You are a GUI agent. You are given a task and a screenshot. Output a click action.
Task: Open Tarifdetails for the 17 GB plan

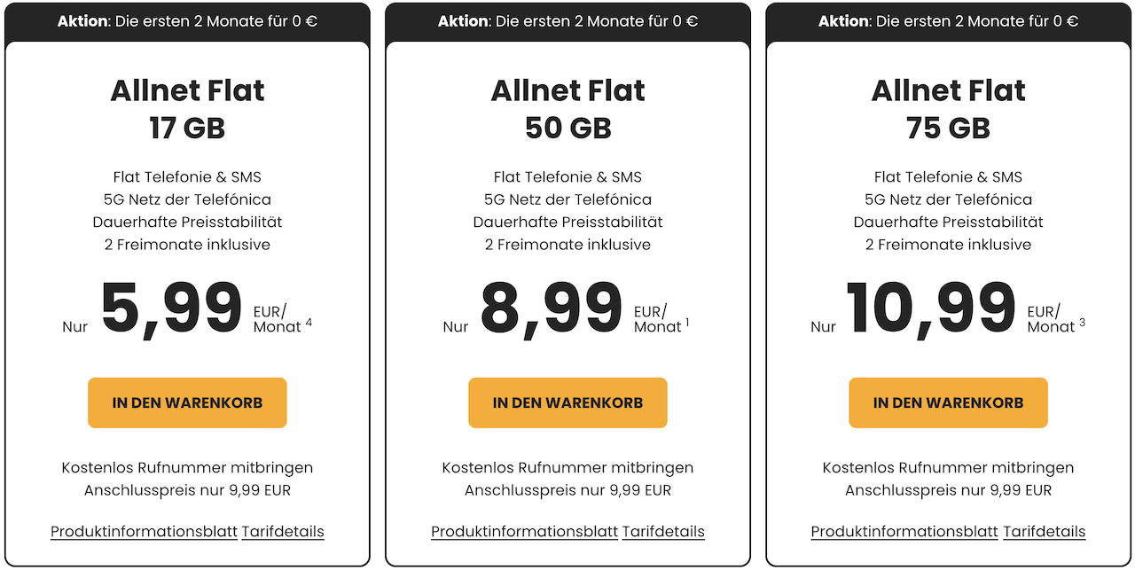click(283, 532)
